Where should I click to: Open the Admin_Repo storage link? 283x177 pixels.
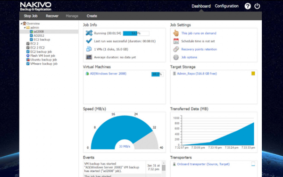(197, 74)
